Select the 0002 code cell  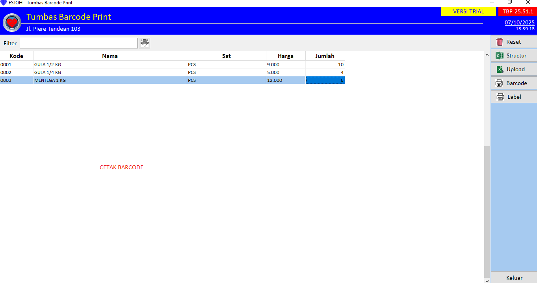click(x=17, y=72)
